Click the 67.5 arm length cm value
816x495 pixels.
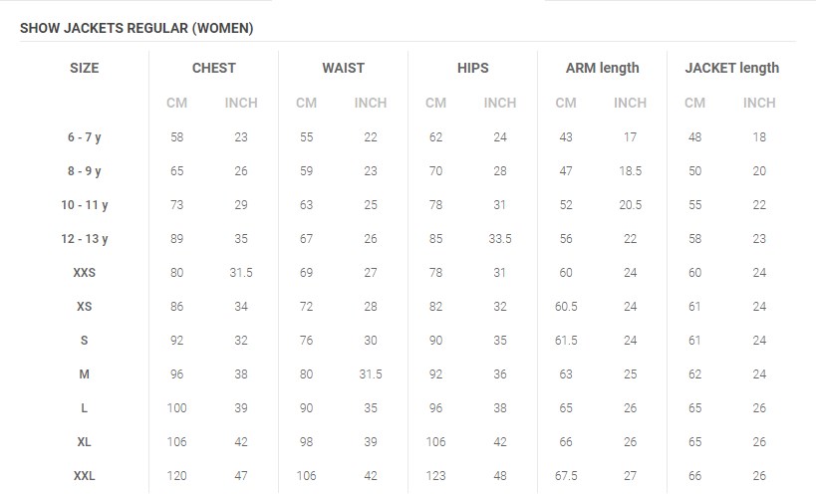(x=566, y=476)
